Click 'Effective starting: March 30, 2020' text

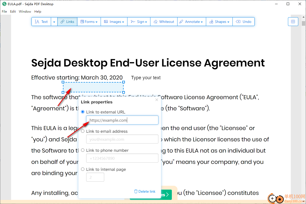point(77,78)
